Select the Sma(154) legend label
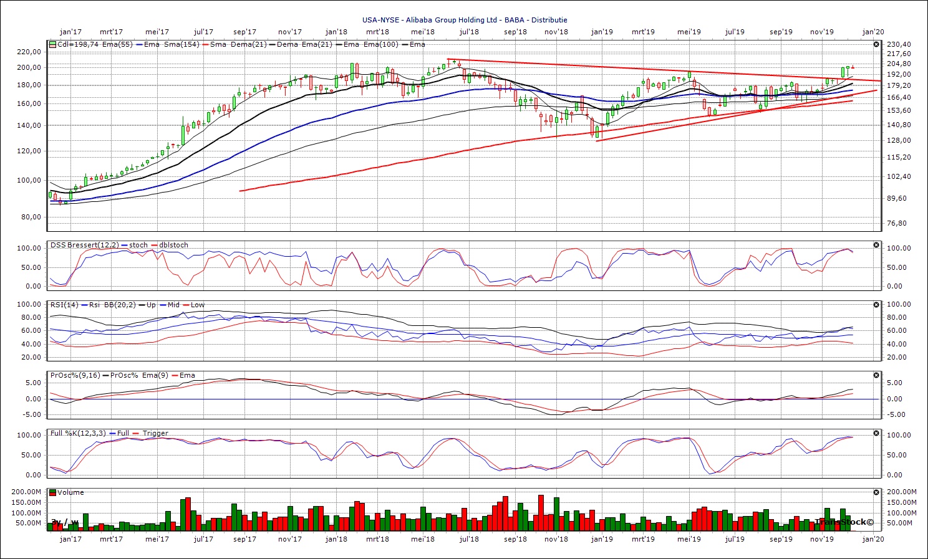 181,44
